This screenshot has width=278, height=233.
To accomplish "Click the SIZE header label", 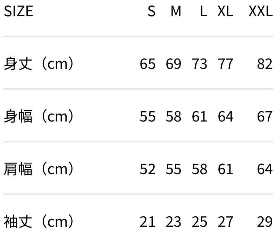I will (x=18, y=11).
